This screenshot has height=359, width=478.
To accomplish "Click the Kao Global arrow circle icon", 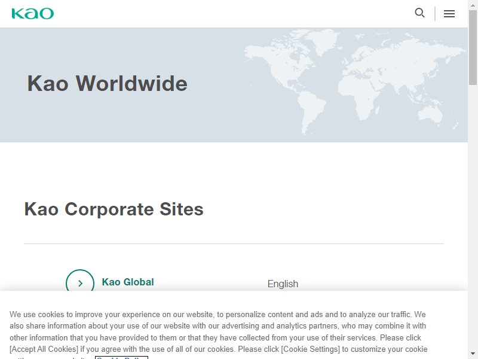I will pos(80,280).
